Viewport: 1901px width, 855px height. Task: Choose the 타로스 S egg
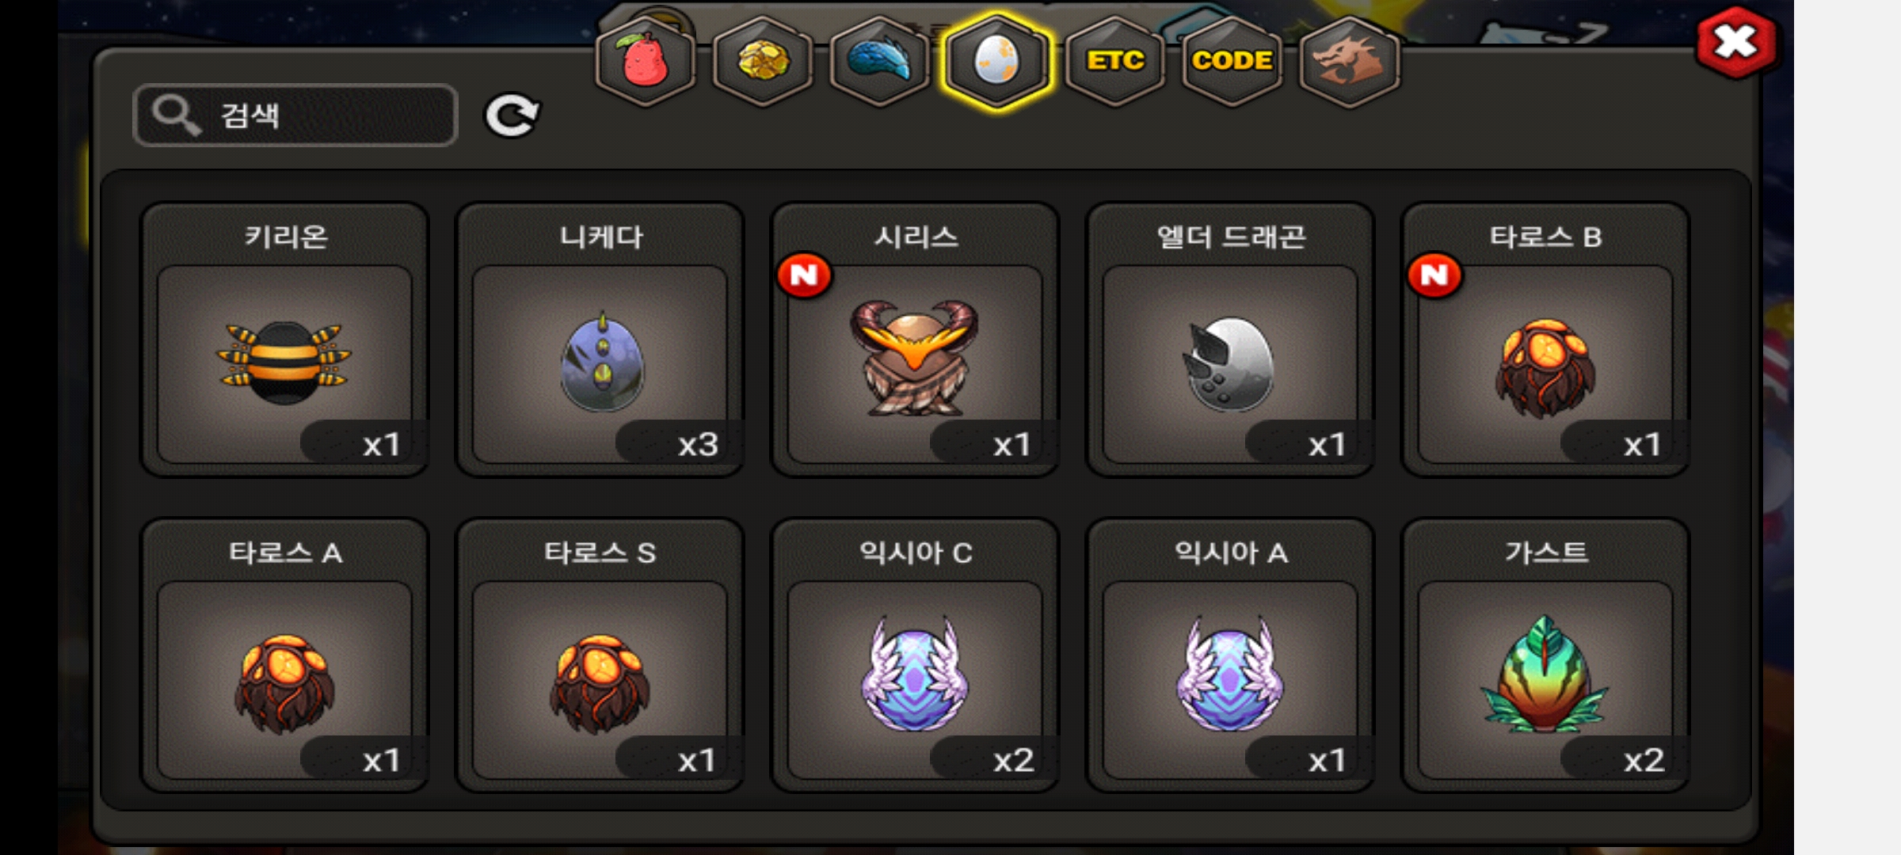pos(600,656)
